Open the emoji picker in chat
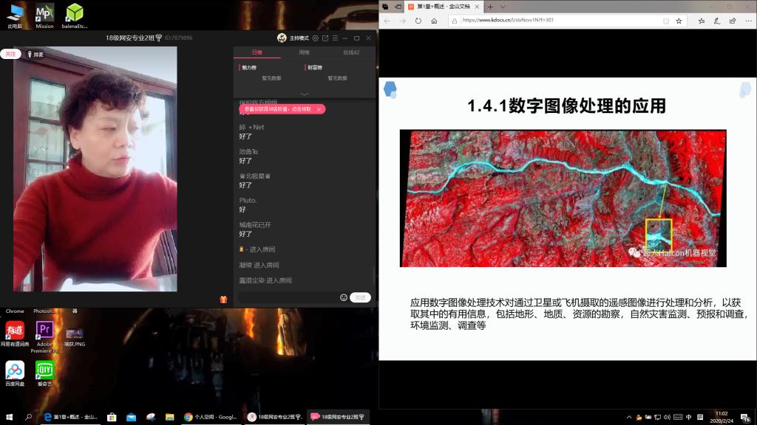This screenshot has width=757, height=425. pyautogui.click(x=343, y=297)
